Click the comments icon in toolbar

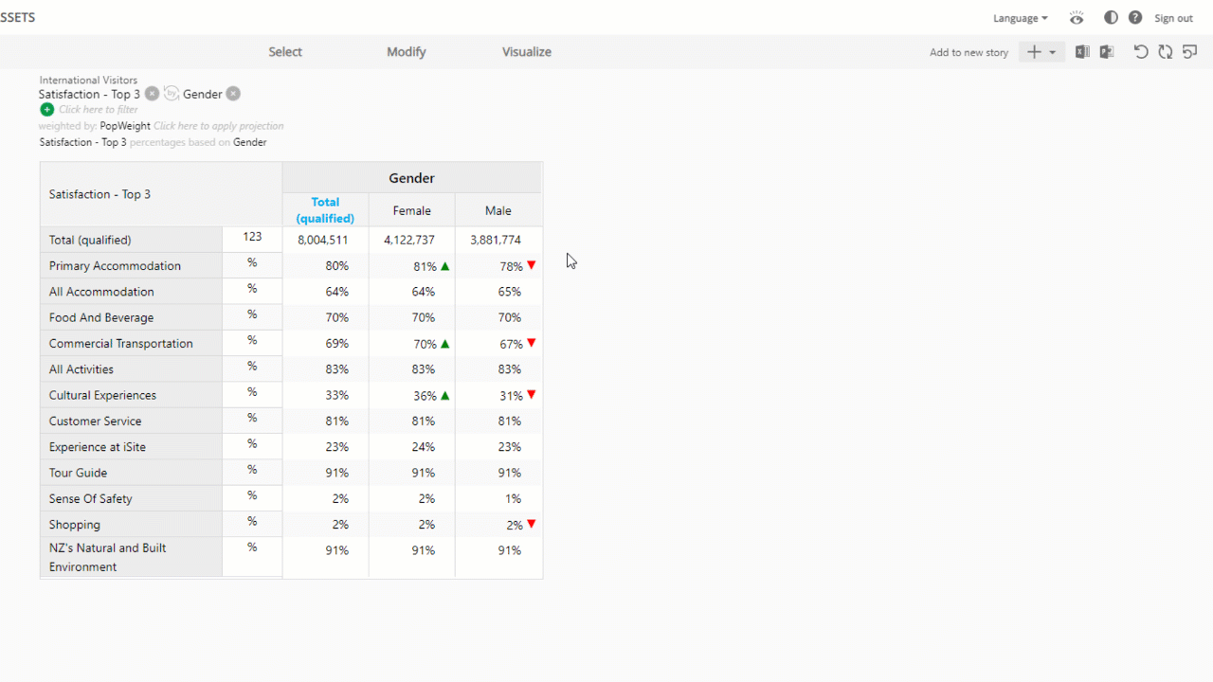click(1189, 52)
